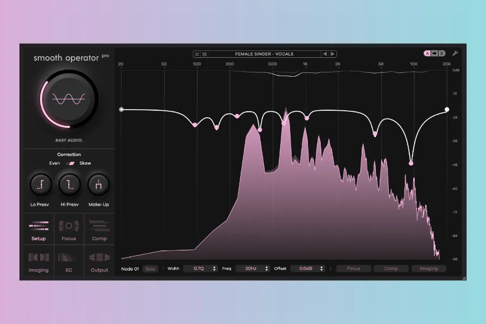Open the Focus panel tab
The width and height of the screenshot is (486, 324).
coord(69,229)
